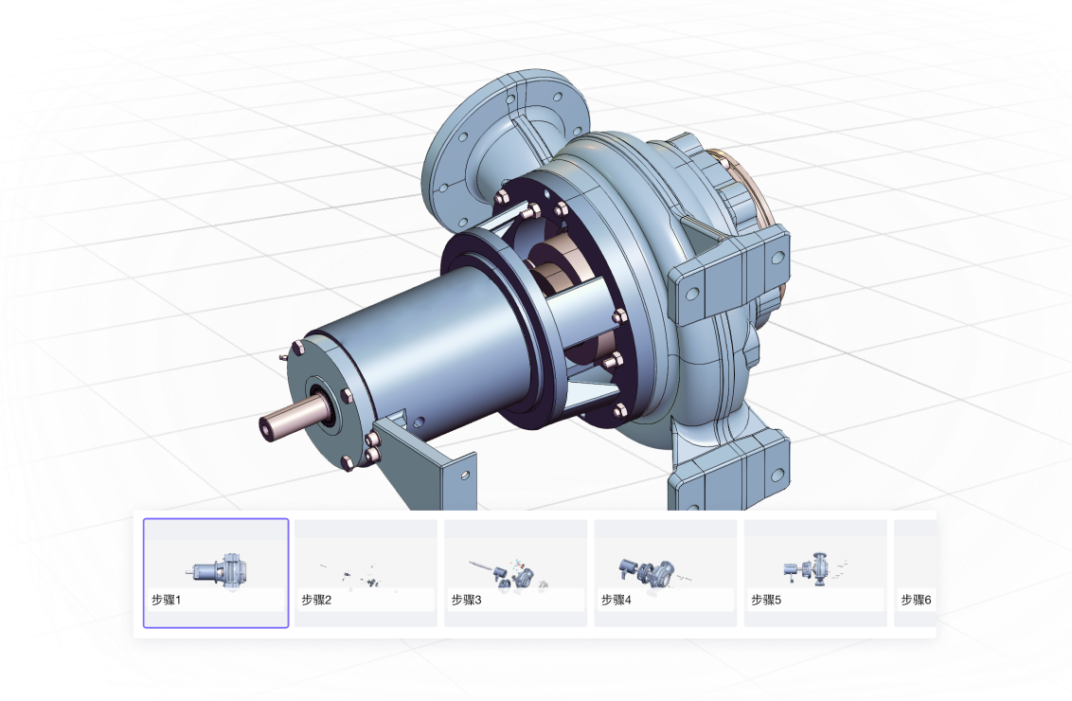The height and width of the screenshot is (701, 1072).
Task: Select the 步骤1 thumbnail
Action: 216,573
